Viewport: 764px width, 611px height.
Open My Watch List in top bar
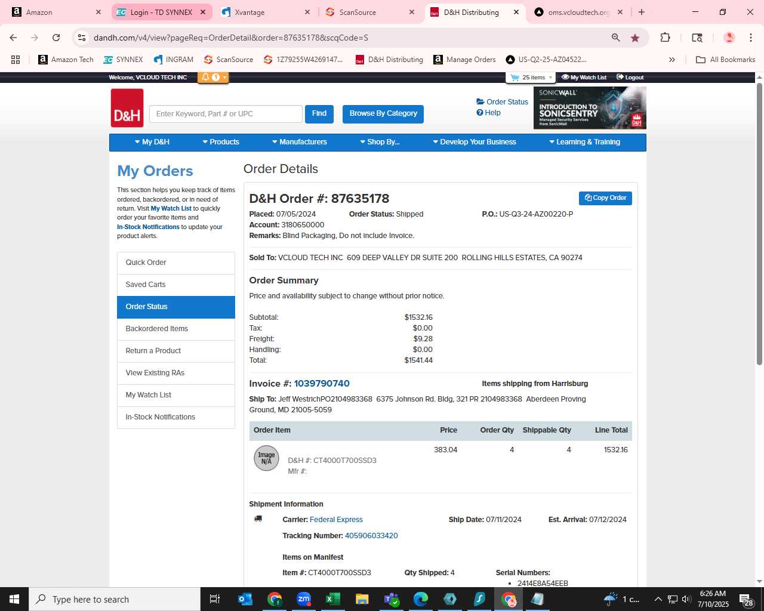point(584,78)
